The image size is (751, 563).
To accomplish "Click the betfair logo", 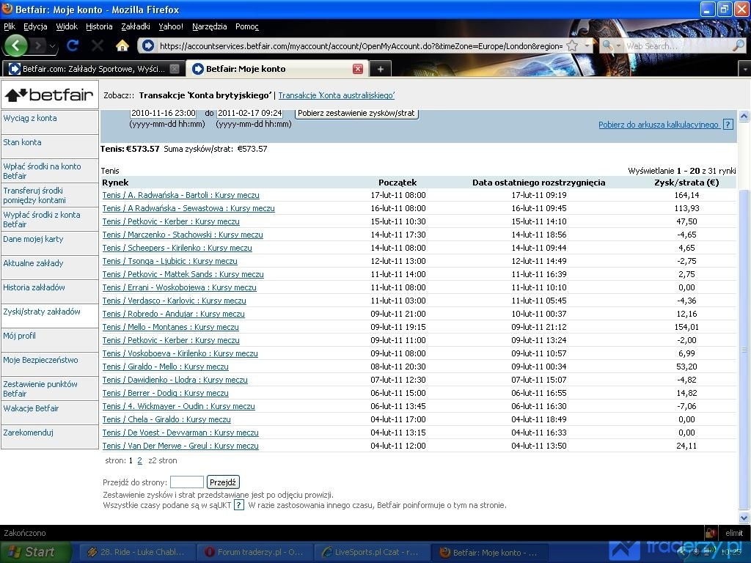I will coord(49,95).
